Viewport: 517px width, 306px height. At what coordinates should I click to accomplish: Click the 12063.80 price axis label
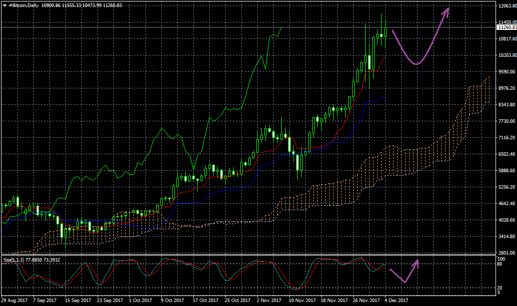pyautogui.click(x=507, y=6)
